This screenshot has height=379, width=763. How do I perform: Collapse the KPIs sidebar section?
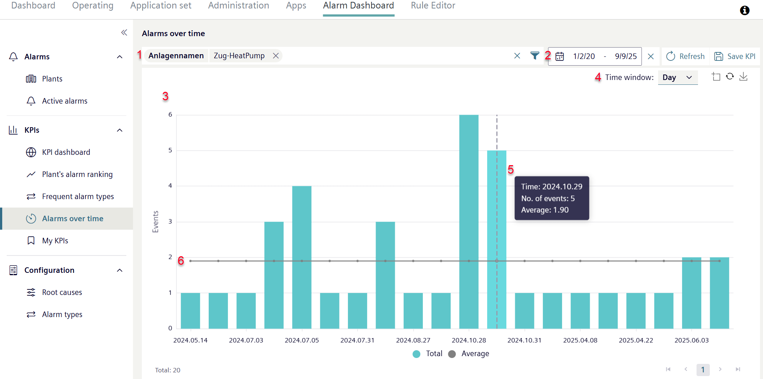pos(120,130)
